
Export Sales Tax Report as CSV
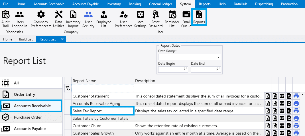click(275, 111)
